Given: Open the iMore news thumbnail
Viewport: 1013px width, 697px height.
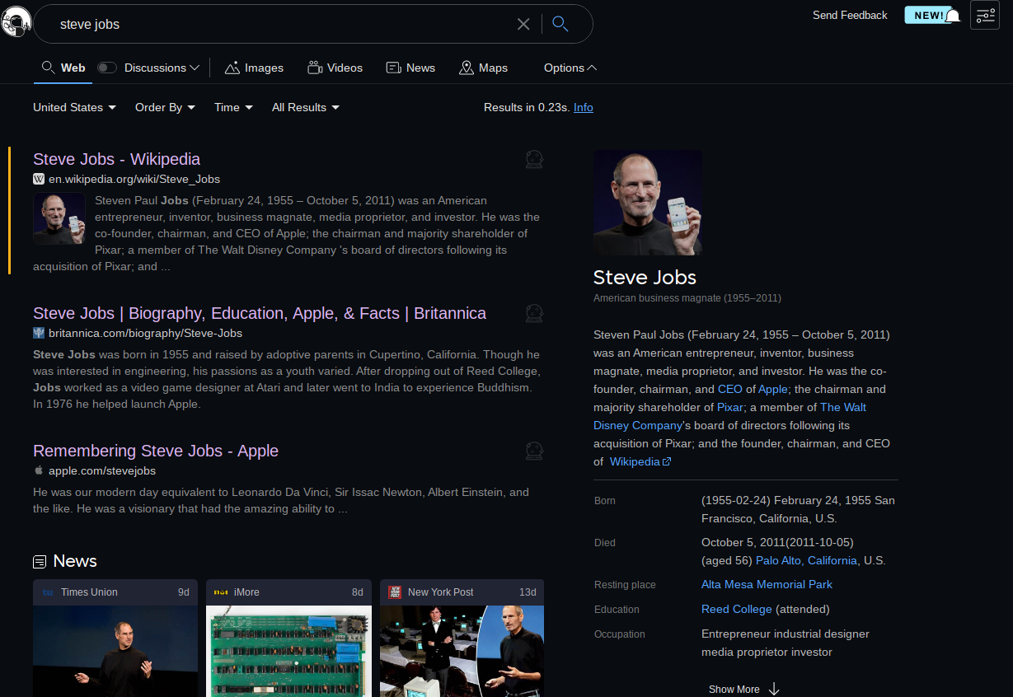Looking at the screenshot, I should pos(288,651).
